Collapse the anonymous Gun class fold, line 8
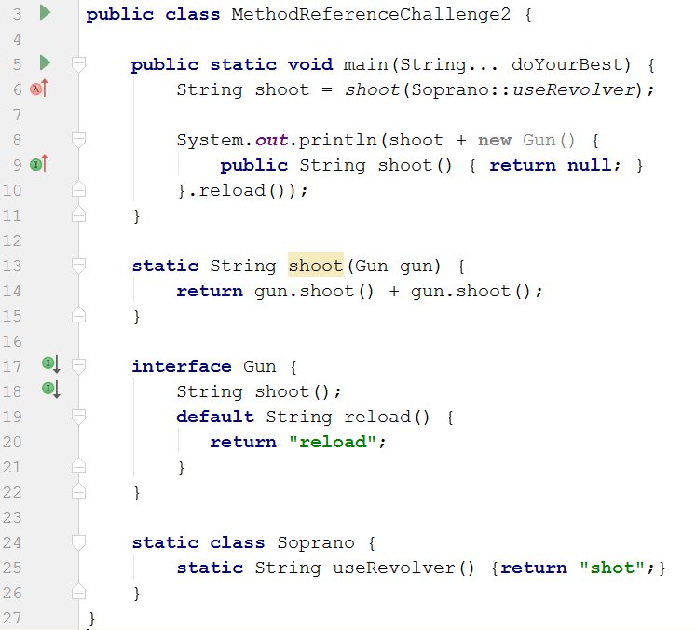Viewport: 696px width, 630px height. point(78,140)
